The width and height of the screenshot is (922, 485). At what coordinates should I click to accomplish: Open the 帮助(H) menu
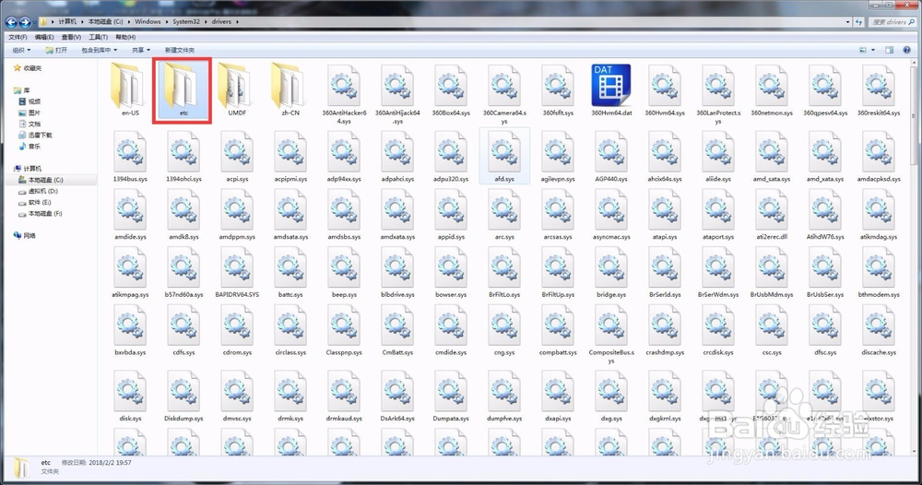[x=125, y=37]
